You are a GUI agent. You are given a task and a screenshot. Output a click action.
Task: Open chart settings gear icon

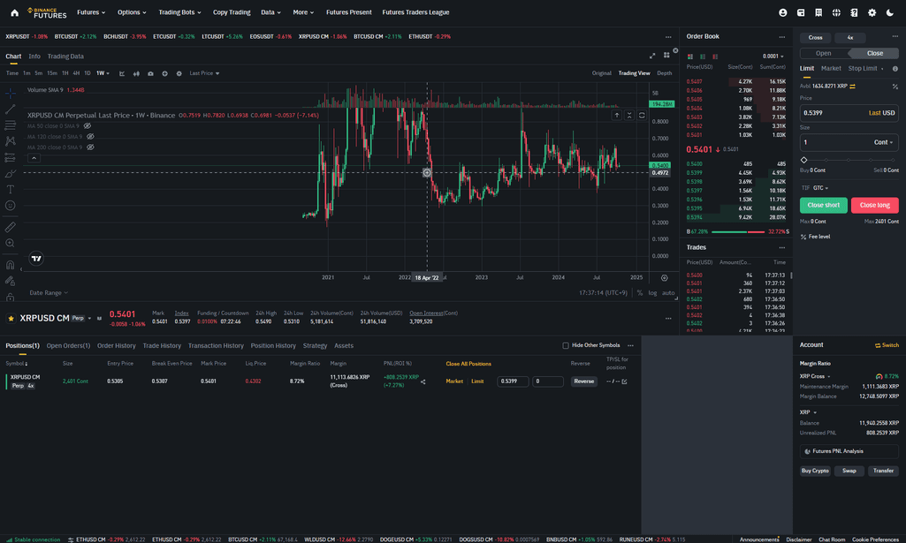[179, 73]
